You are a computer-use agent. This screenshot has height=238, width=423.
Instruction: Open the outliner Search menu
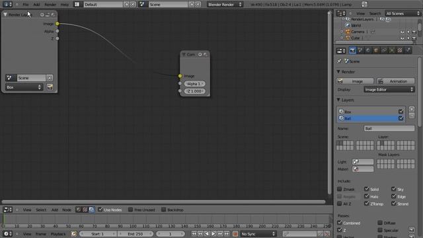click(375, 13)
